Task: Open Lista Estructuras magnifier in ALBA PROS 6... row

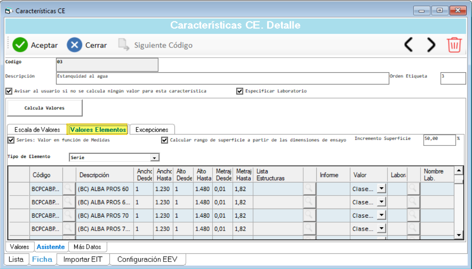Action: [x=310, y=202]
